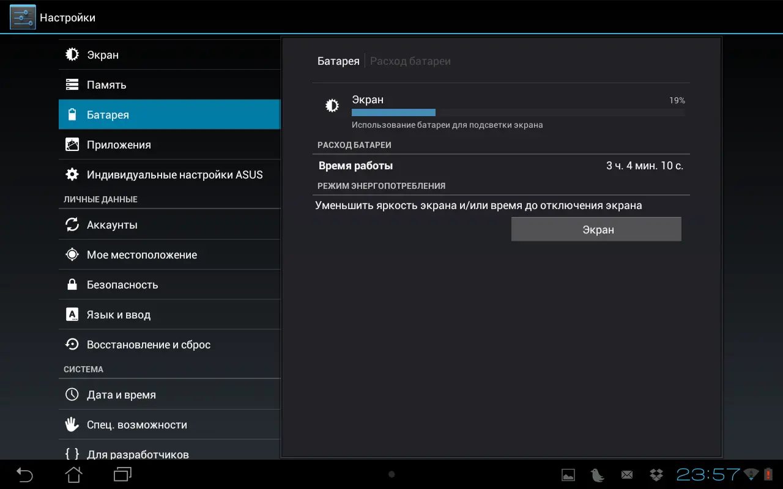Click the РАСХОД БАТАРЕИ section header

354,145
